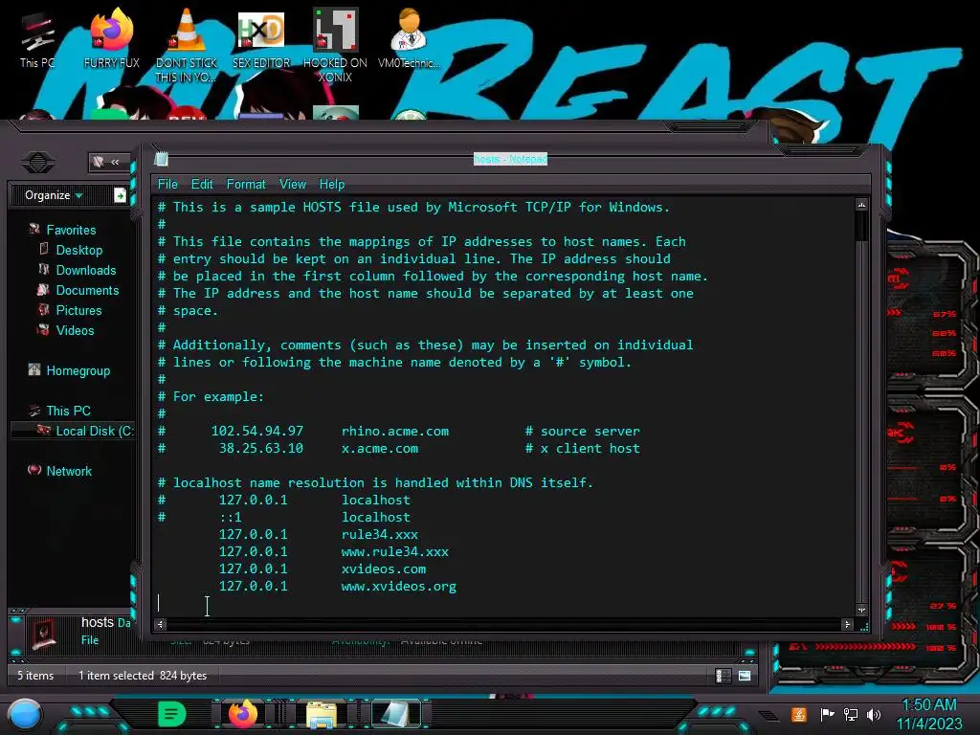Click the Network icon in sidebar
Image resolution: width=980 pixels, height=735 pixels.
coord(34,470)
